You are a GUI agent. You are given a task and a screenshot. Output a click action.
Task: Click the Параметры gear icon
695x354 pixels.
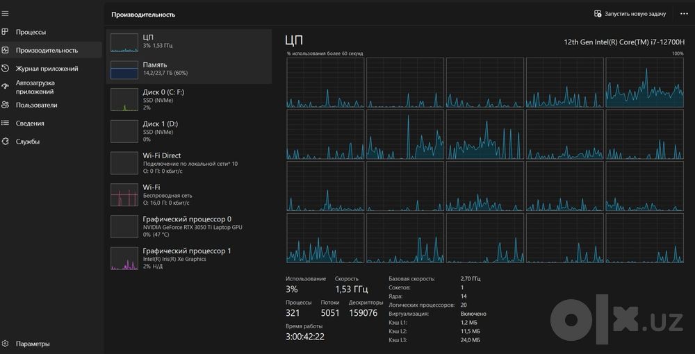[x=5, y=344]
